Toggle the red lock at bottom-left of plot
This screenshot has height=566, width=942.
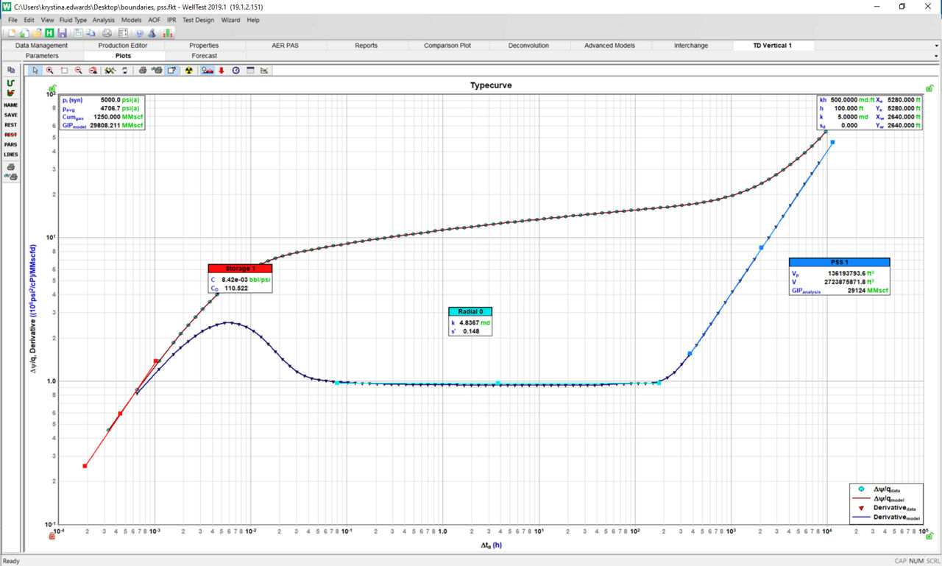click(x=52, y=536)
